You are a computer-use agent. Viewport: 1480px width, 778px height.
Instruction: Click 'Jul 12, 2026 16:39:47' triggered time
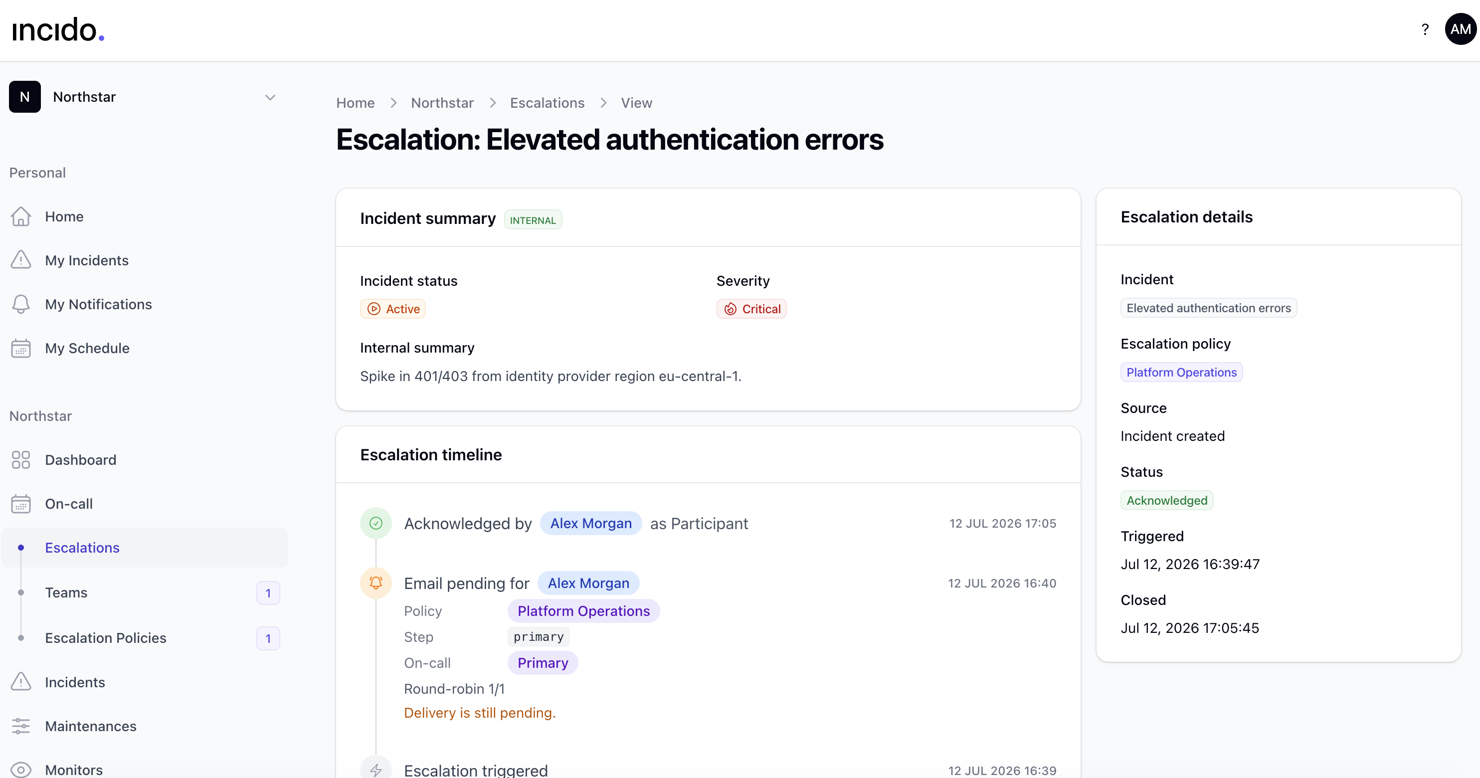point(1190,564)
